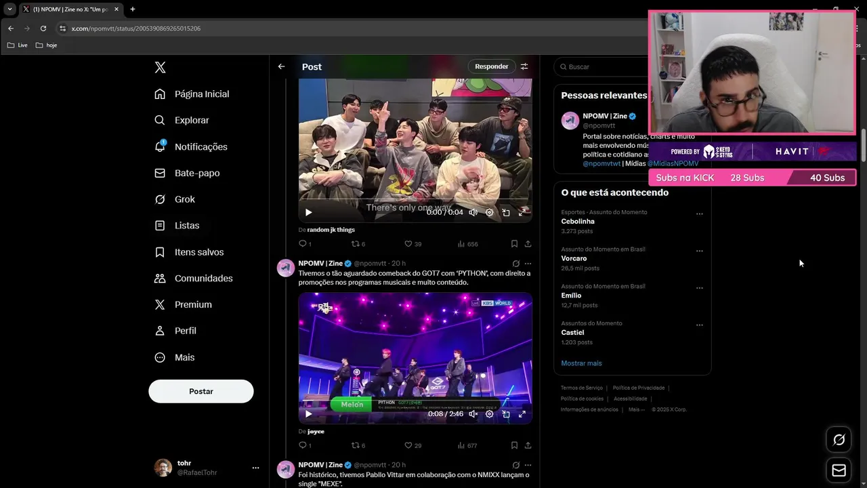867x488 pixels.
Task: View analytics showing 656 views
Action: [x=467, y=244]
